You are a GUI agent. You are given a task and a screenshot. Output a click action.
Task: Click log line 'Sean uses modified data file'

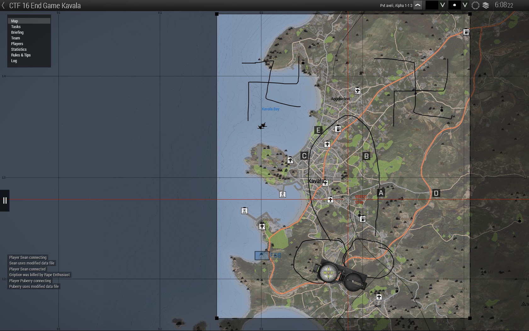coord(32,263)
